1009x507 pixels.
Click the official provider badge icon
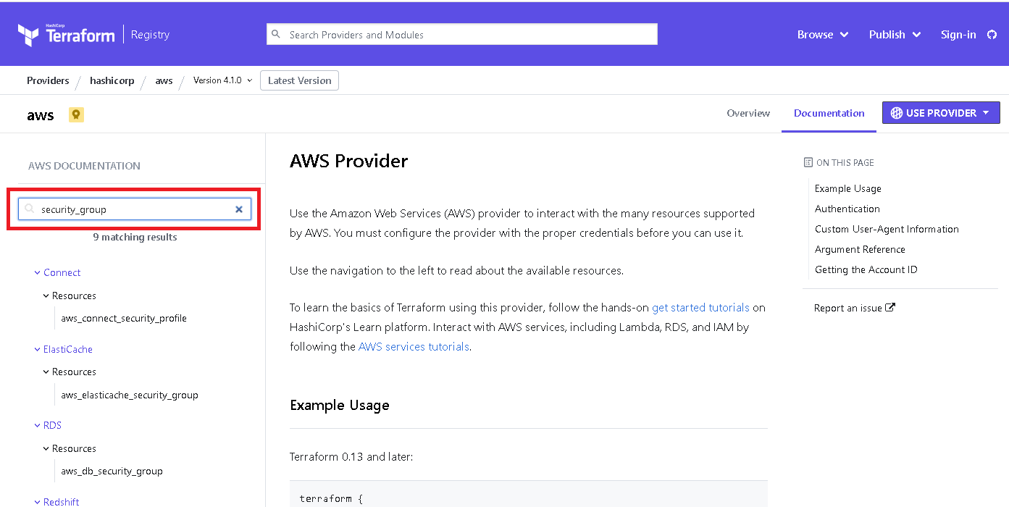pyautogui.click(x=76, y=114)
